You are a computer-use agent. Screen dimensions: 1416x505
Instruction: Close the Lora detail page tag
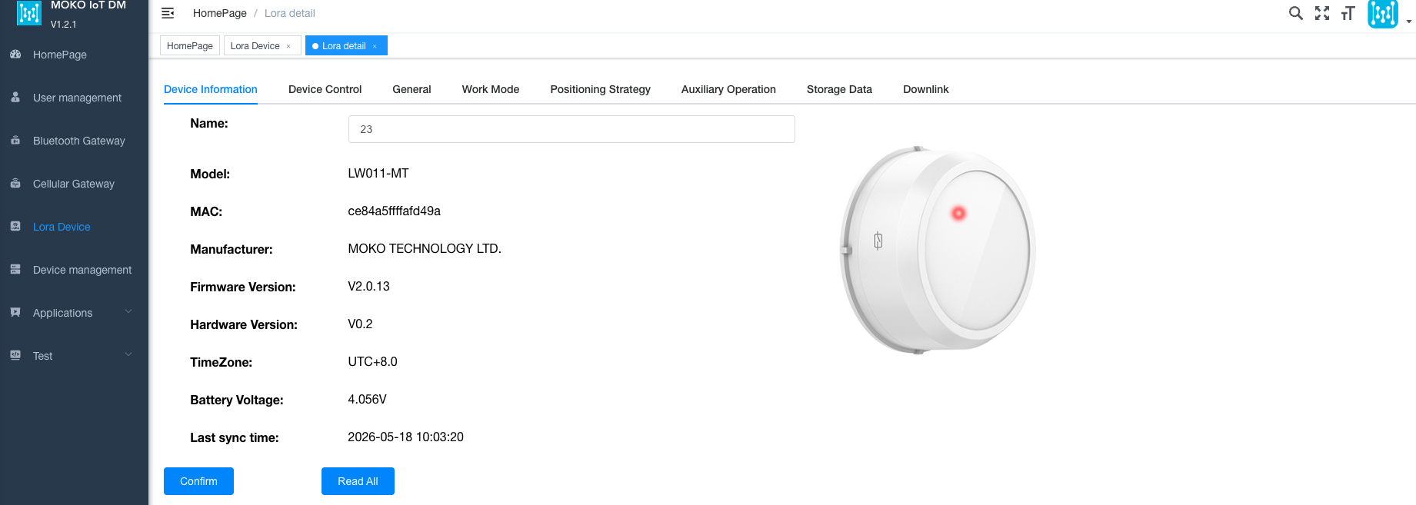click(375, 46)
